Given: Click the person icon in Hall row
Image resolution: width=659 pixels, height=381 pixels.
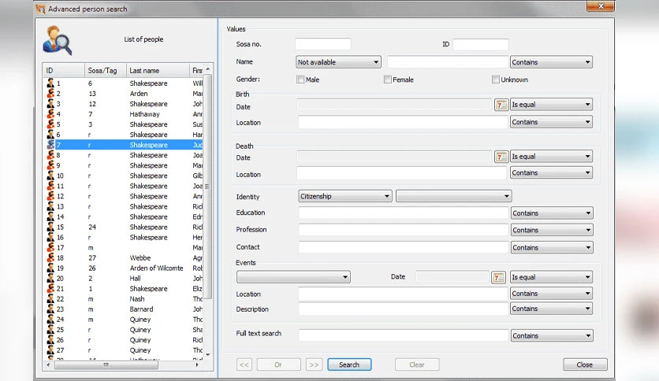Looking at the screenshot, I should (x=50, y=278).
